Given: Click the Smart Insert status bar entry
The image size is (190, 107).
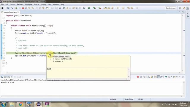Looking at the screenshot, I should (x=129, y=99).
